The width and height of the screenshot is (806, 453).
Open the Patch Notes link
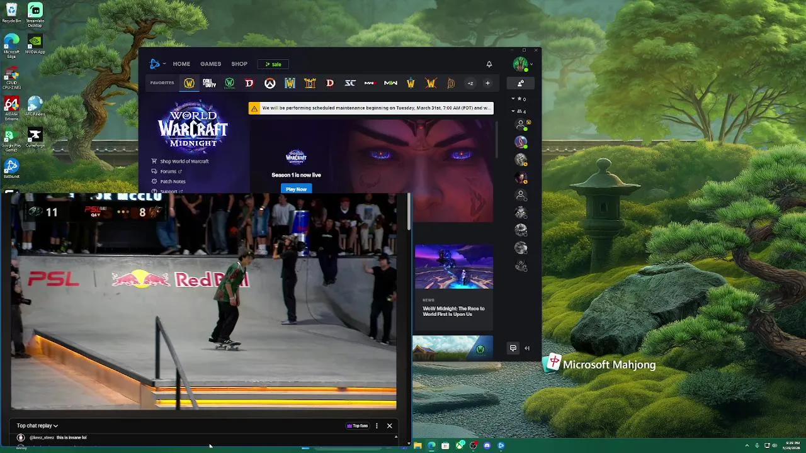(169, 181)
